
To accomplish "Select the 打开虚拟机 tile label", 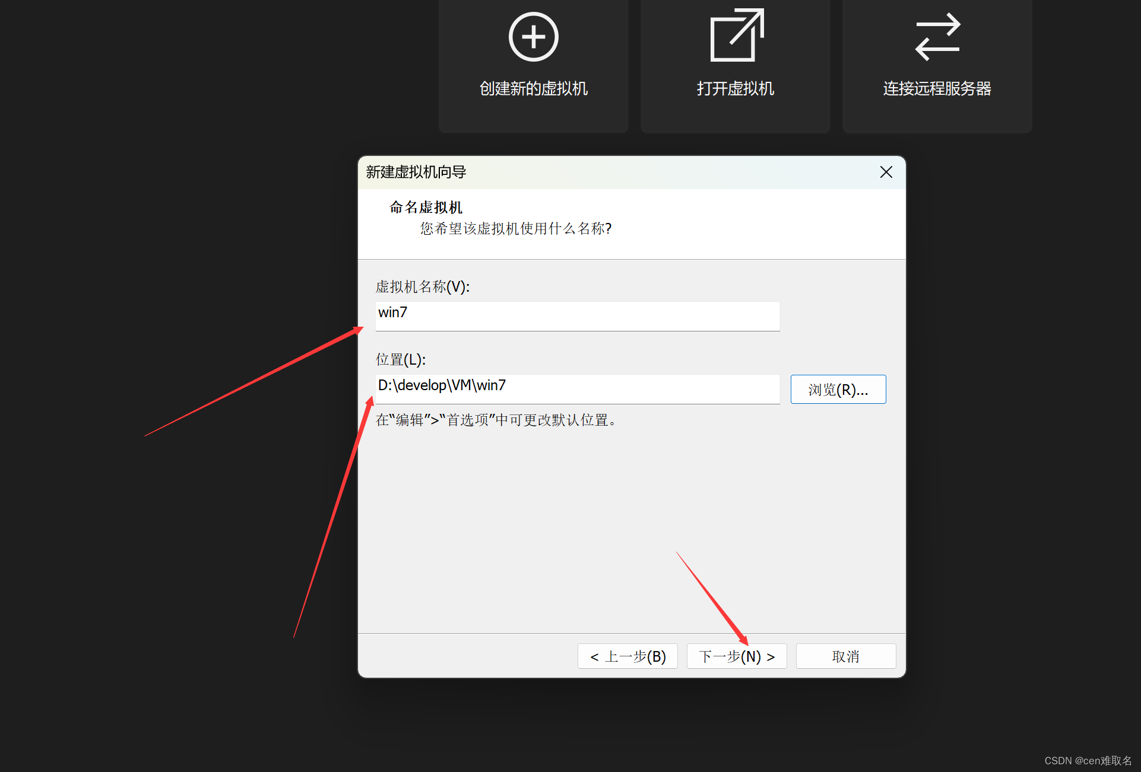I will (x=735, y=88).
